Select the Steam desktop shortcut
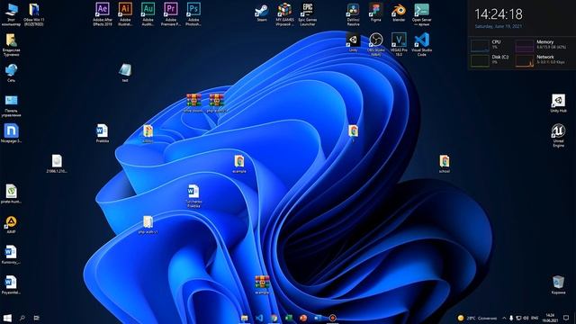576x324 pixels. click(262, 13)
